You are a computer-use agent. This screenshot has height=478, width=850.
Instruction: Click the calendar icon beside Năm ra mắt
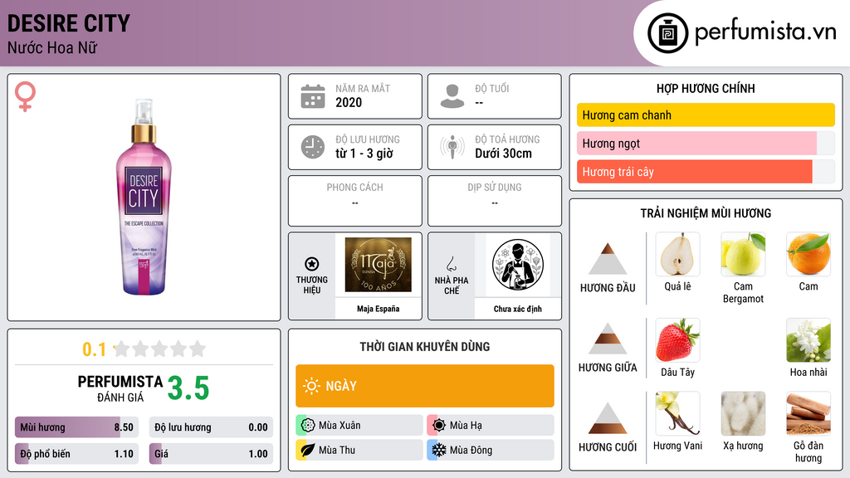pyautogui.click(x=313, y=96)
